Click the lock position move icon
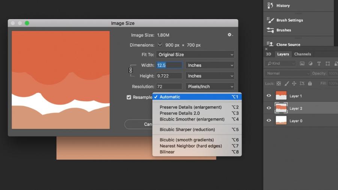338x190 pixels. (x=294, y=83)
